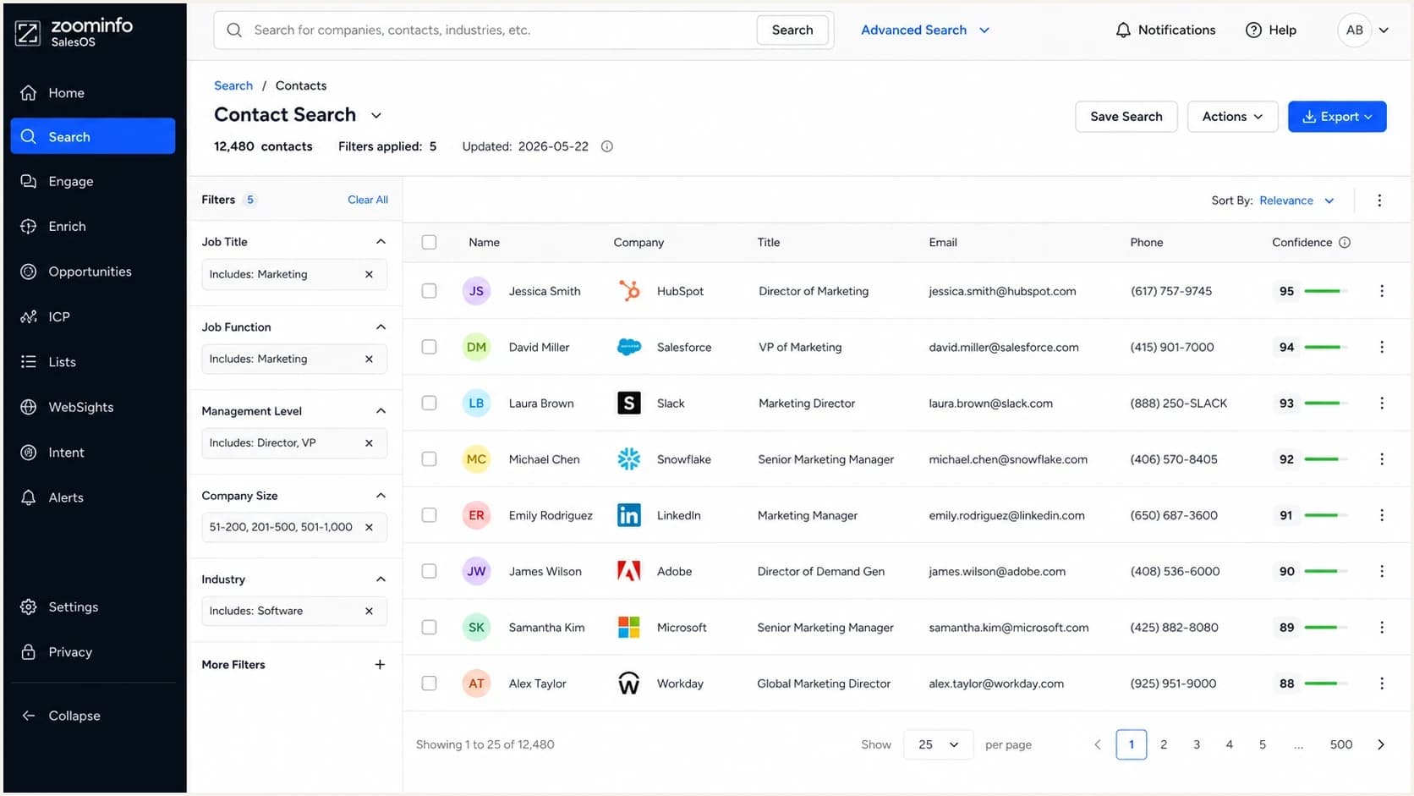Click the Microsoft company logo

[629, 628]
